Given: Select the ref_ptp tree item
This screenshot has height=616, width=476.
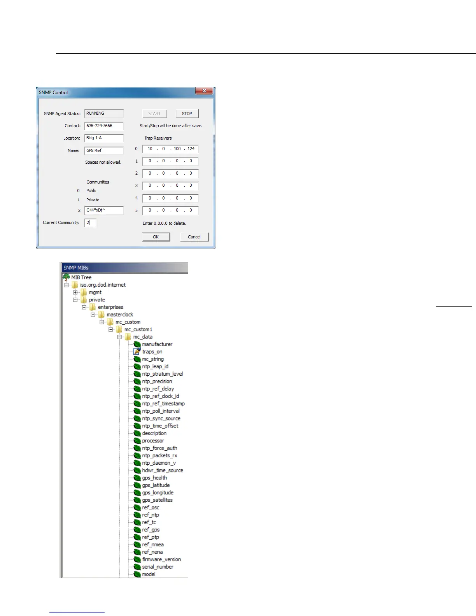Looking at the screenshot, I should pyautogui.click(x=150, y=537).
